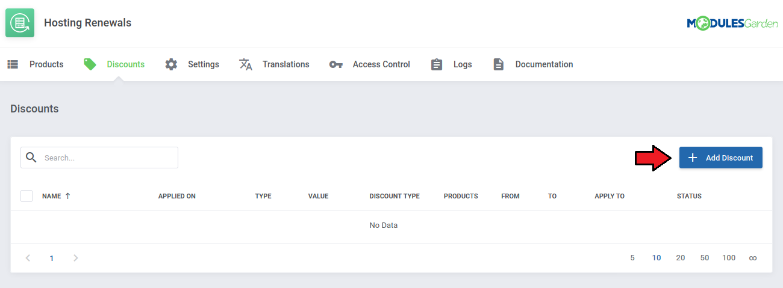Click the plus icon on Add Discount
This screenshot has height=288, width=783.
(x=693, y=158)
